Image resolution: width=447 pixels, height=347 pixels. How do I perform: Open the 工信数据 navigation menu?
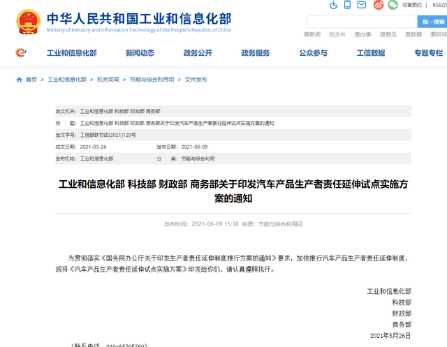pos(371,53)
